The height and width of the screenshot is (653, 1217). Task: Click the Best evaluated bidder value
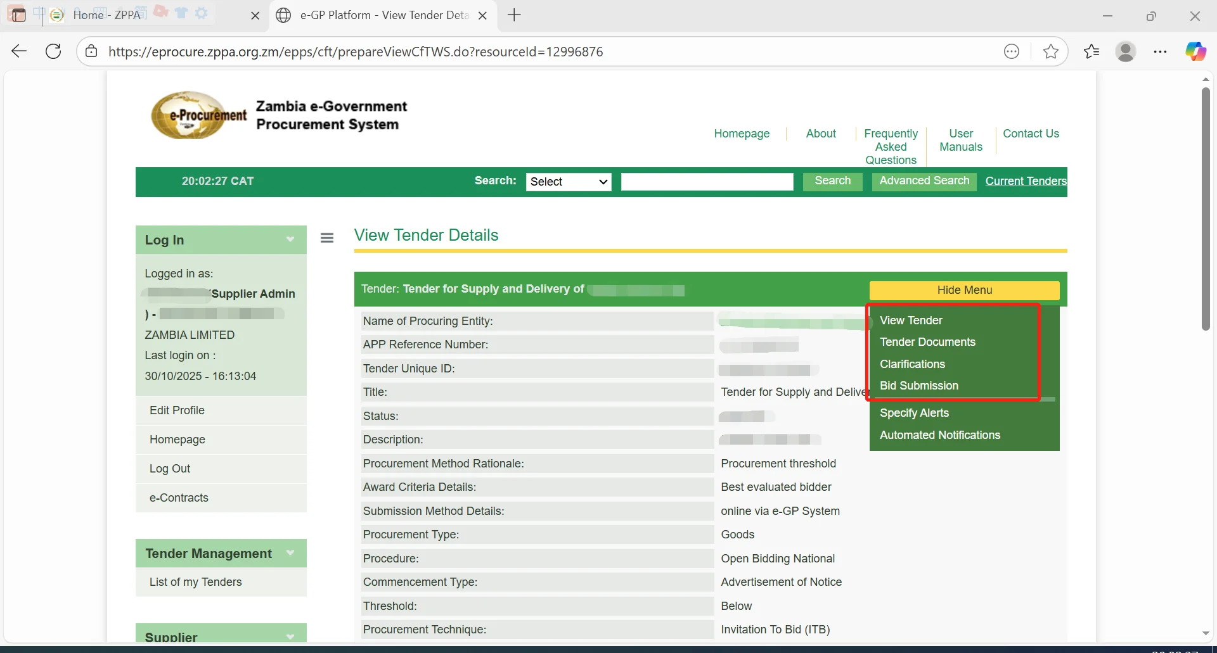pos(776,487)
